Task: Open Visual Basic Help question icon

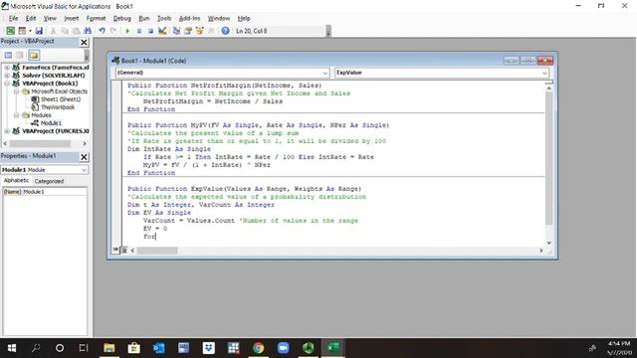Action: (226, 31)
